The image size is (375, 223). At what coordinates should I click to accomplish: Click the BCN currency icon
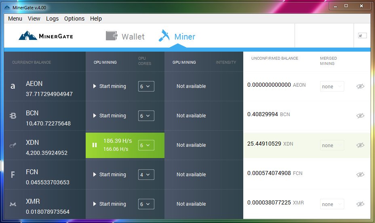click(13, 116)
